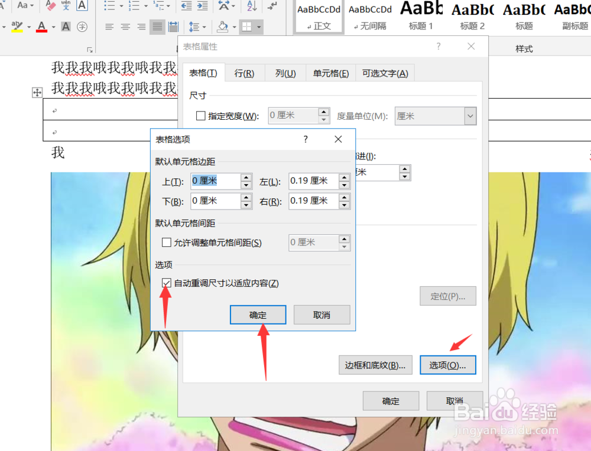
Task: Click the distributed alignment icon
Action: pyautogui.click(x=173, y=27)
